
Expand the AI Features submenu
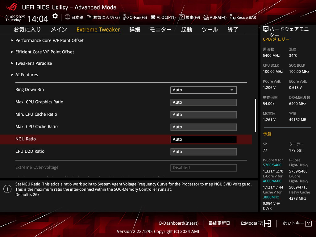click(27, 75)
